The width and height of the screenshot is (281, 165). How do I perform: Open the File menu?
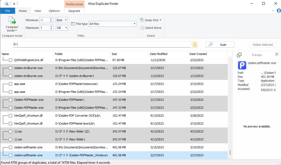click(7, 11)
